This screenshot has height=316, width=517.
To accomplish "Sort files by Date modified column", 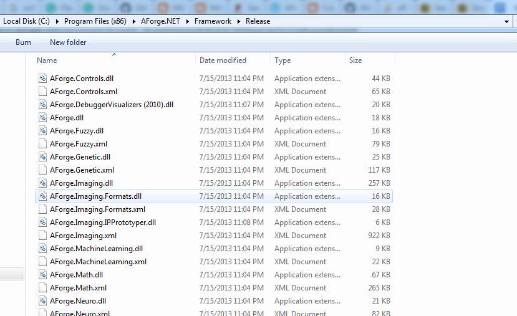I will pos(233,60).
